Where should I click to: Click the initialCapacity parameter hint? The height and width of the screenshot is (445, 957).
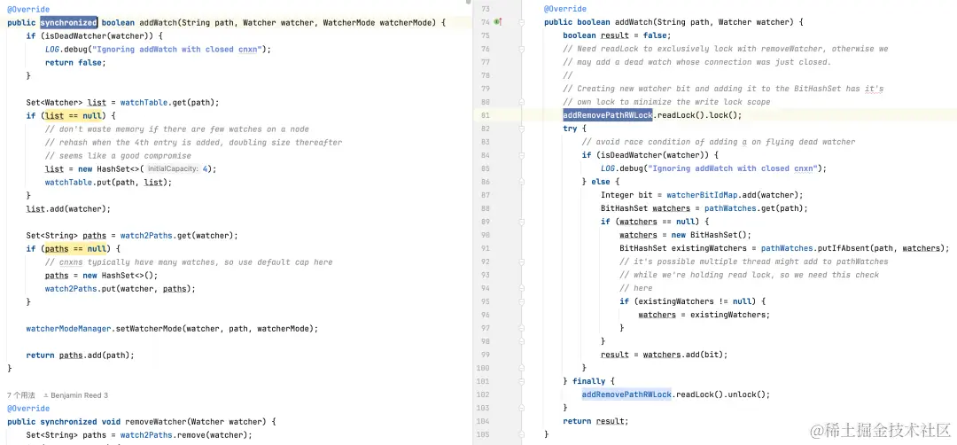174,169
